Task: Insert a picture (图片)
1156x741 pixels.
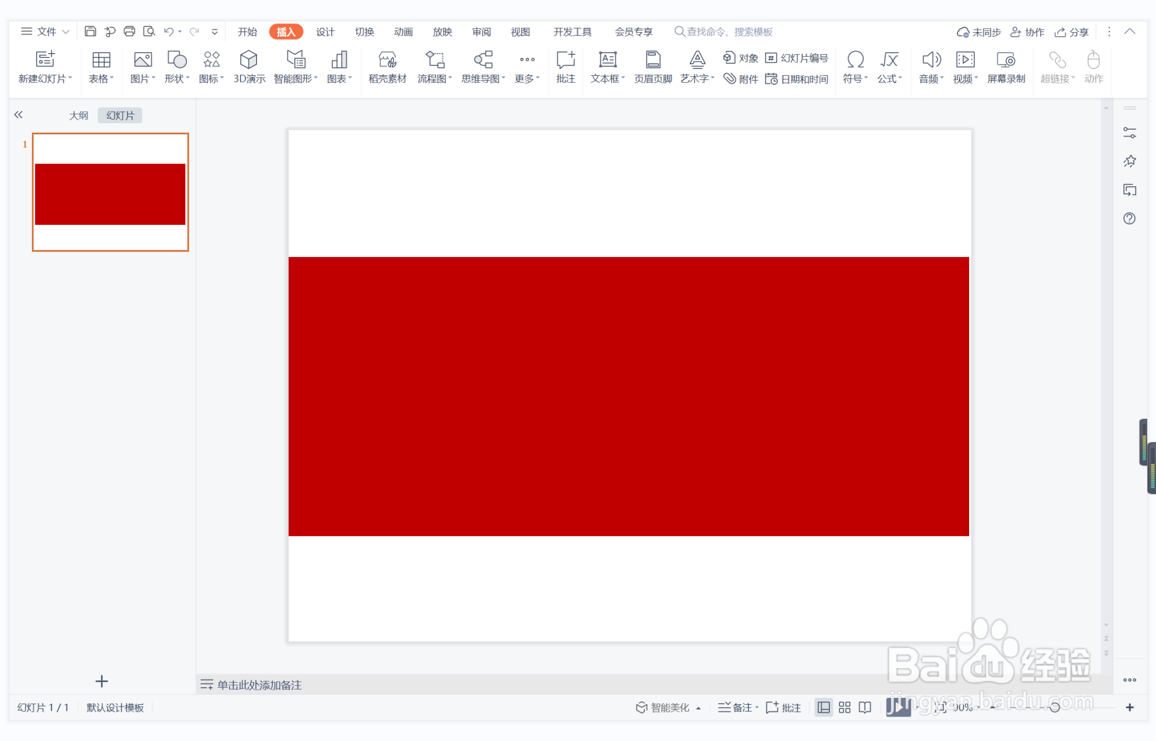Action: pos(143,67)
